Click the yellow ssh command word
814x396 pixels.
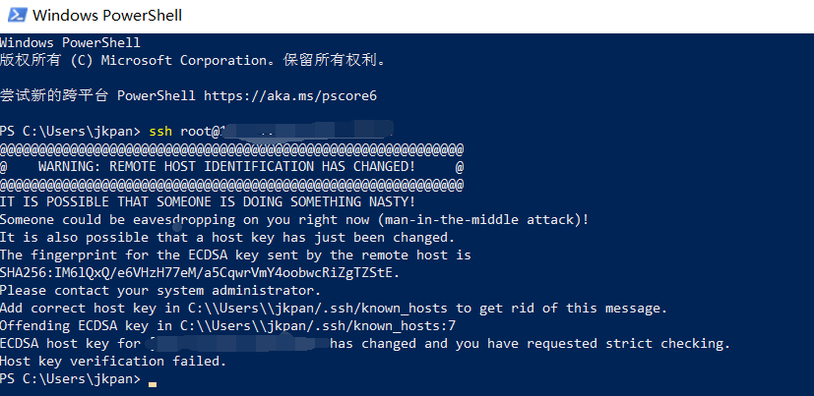tap(160, 132)
